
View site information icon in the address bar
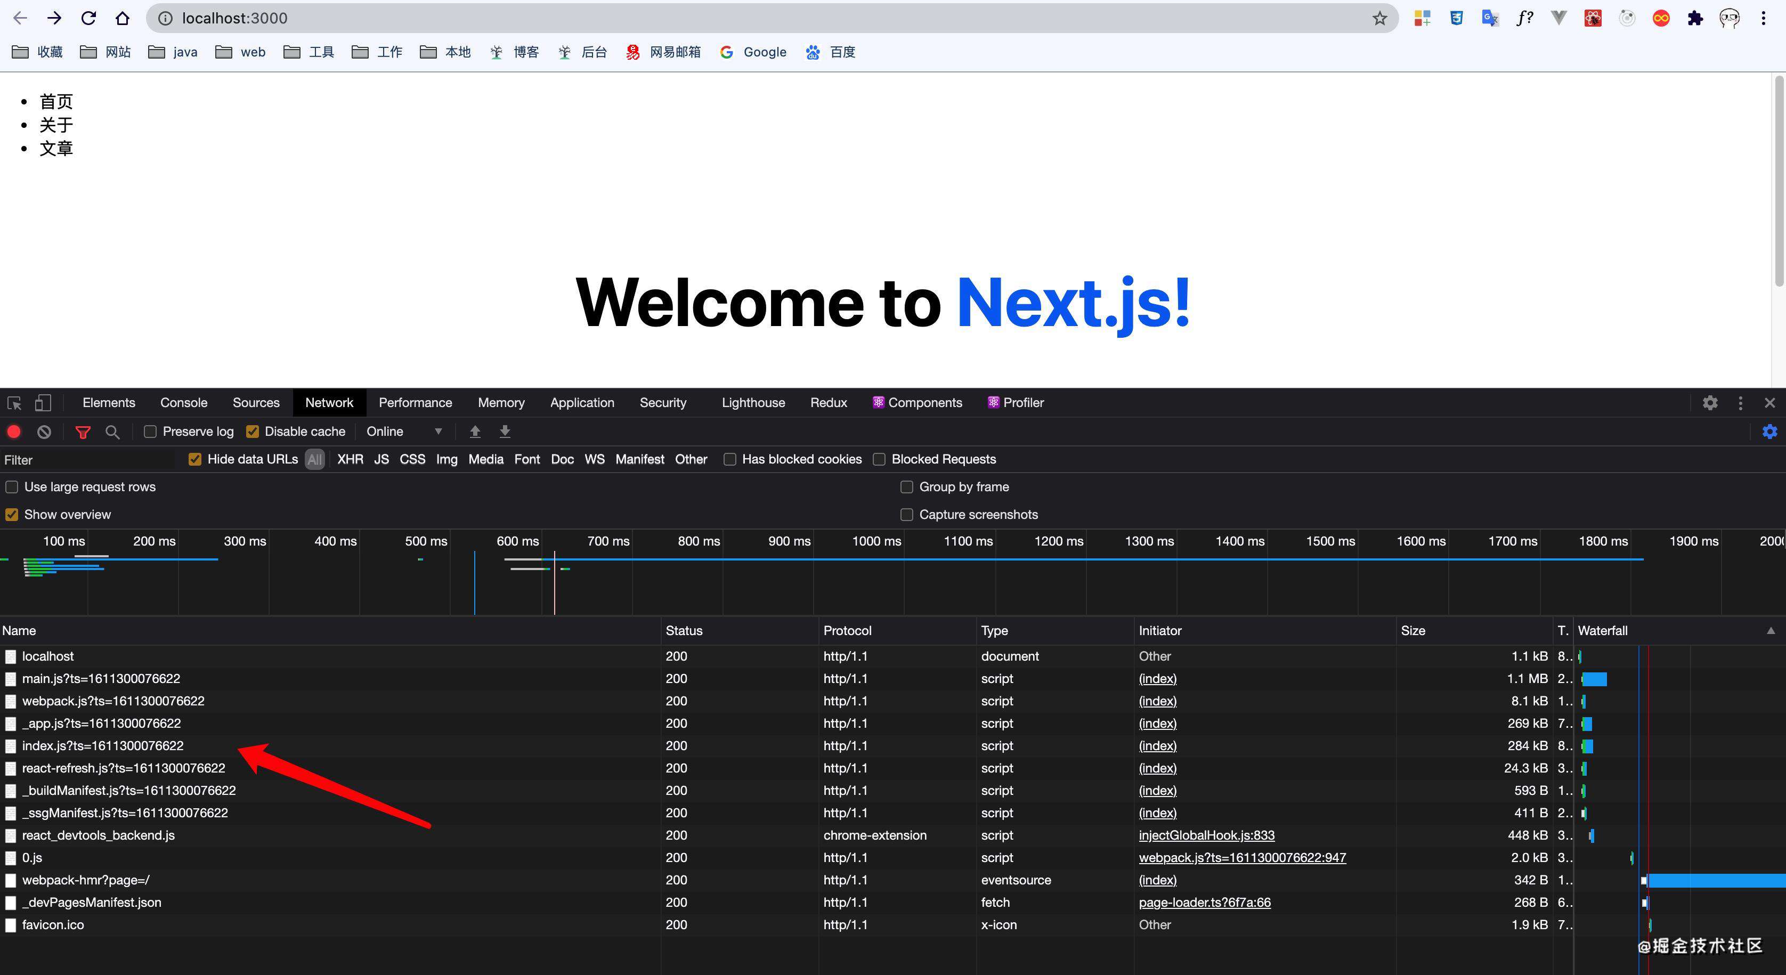point(166,18)
